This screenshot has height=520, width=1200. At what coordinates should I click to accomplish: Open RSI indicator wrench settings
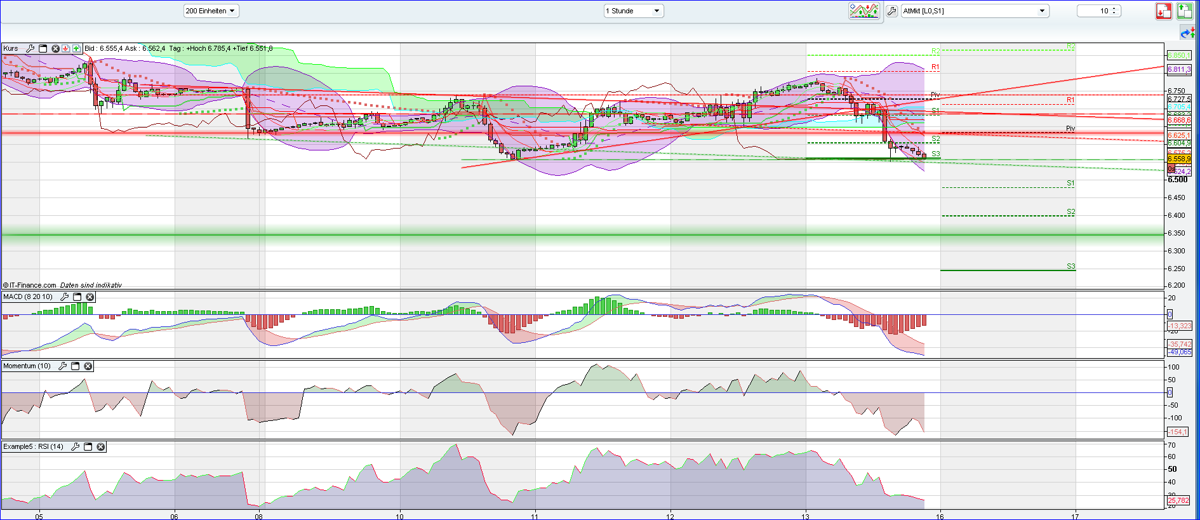[x=75, y=446]
